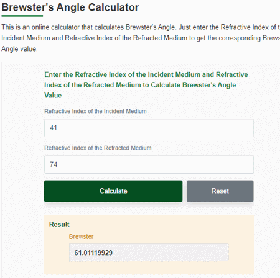
Task: Click the gray Reset button
Action: 220,191
